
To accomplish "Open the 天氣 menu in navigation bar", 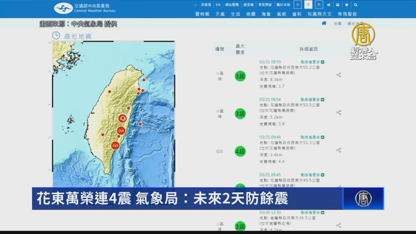I will 220,14.
